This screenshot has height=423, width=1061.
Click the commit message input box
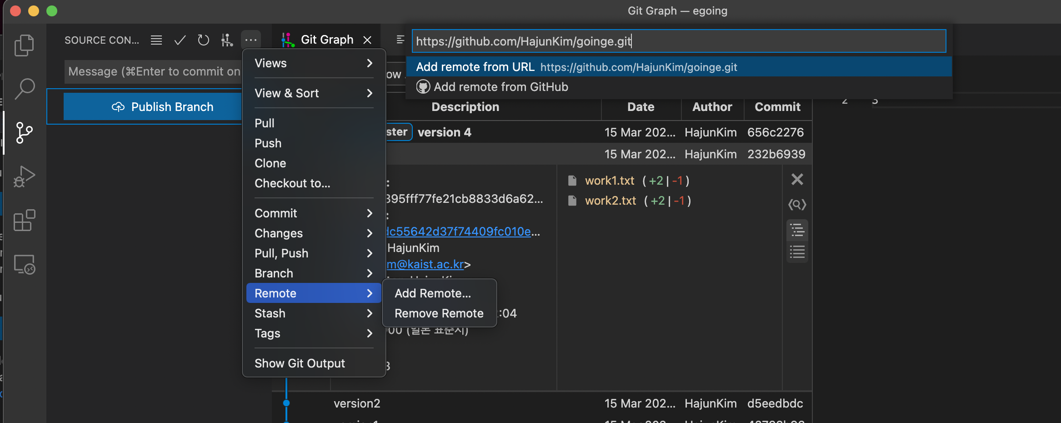coord(154,71)
